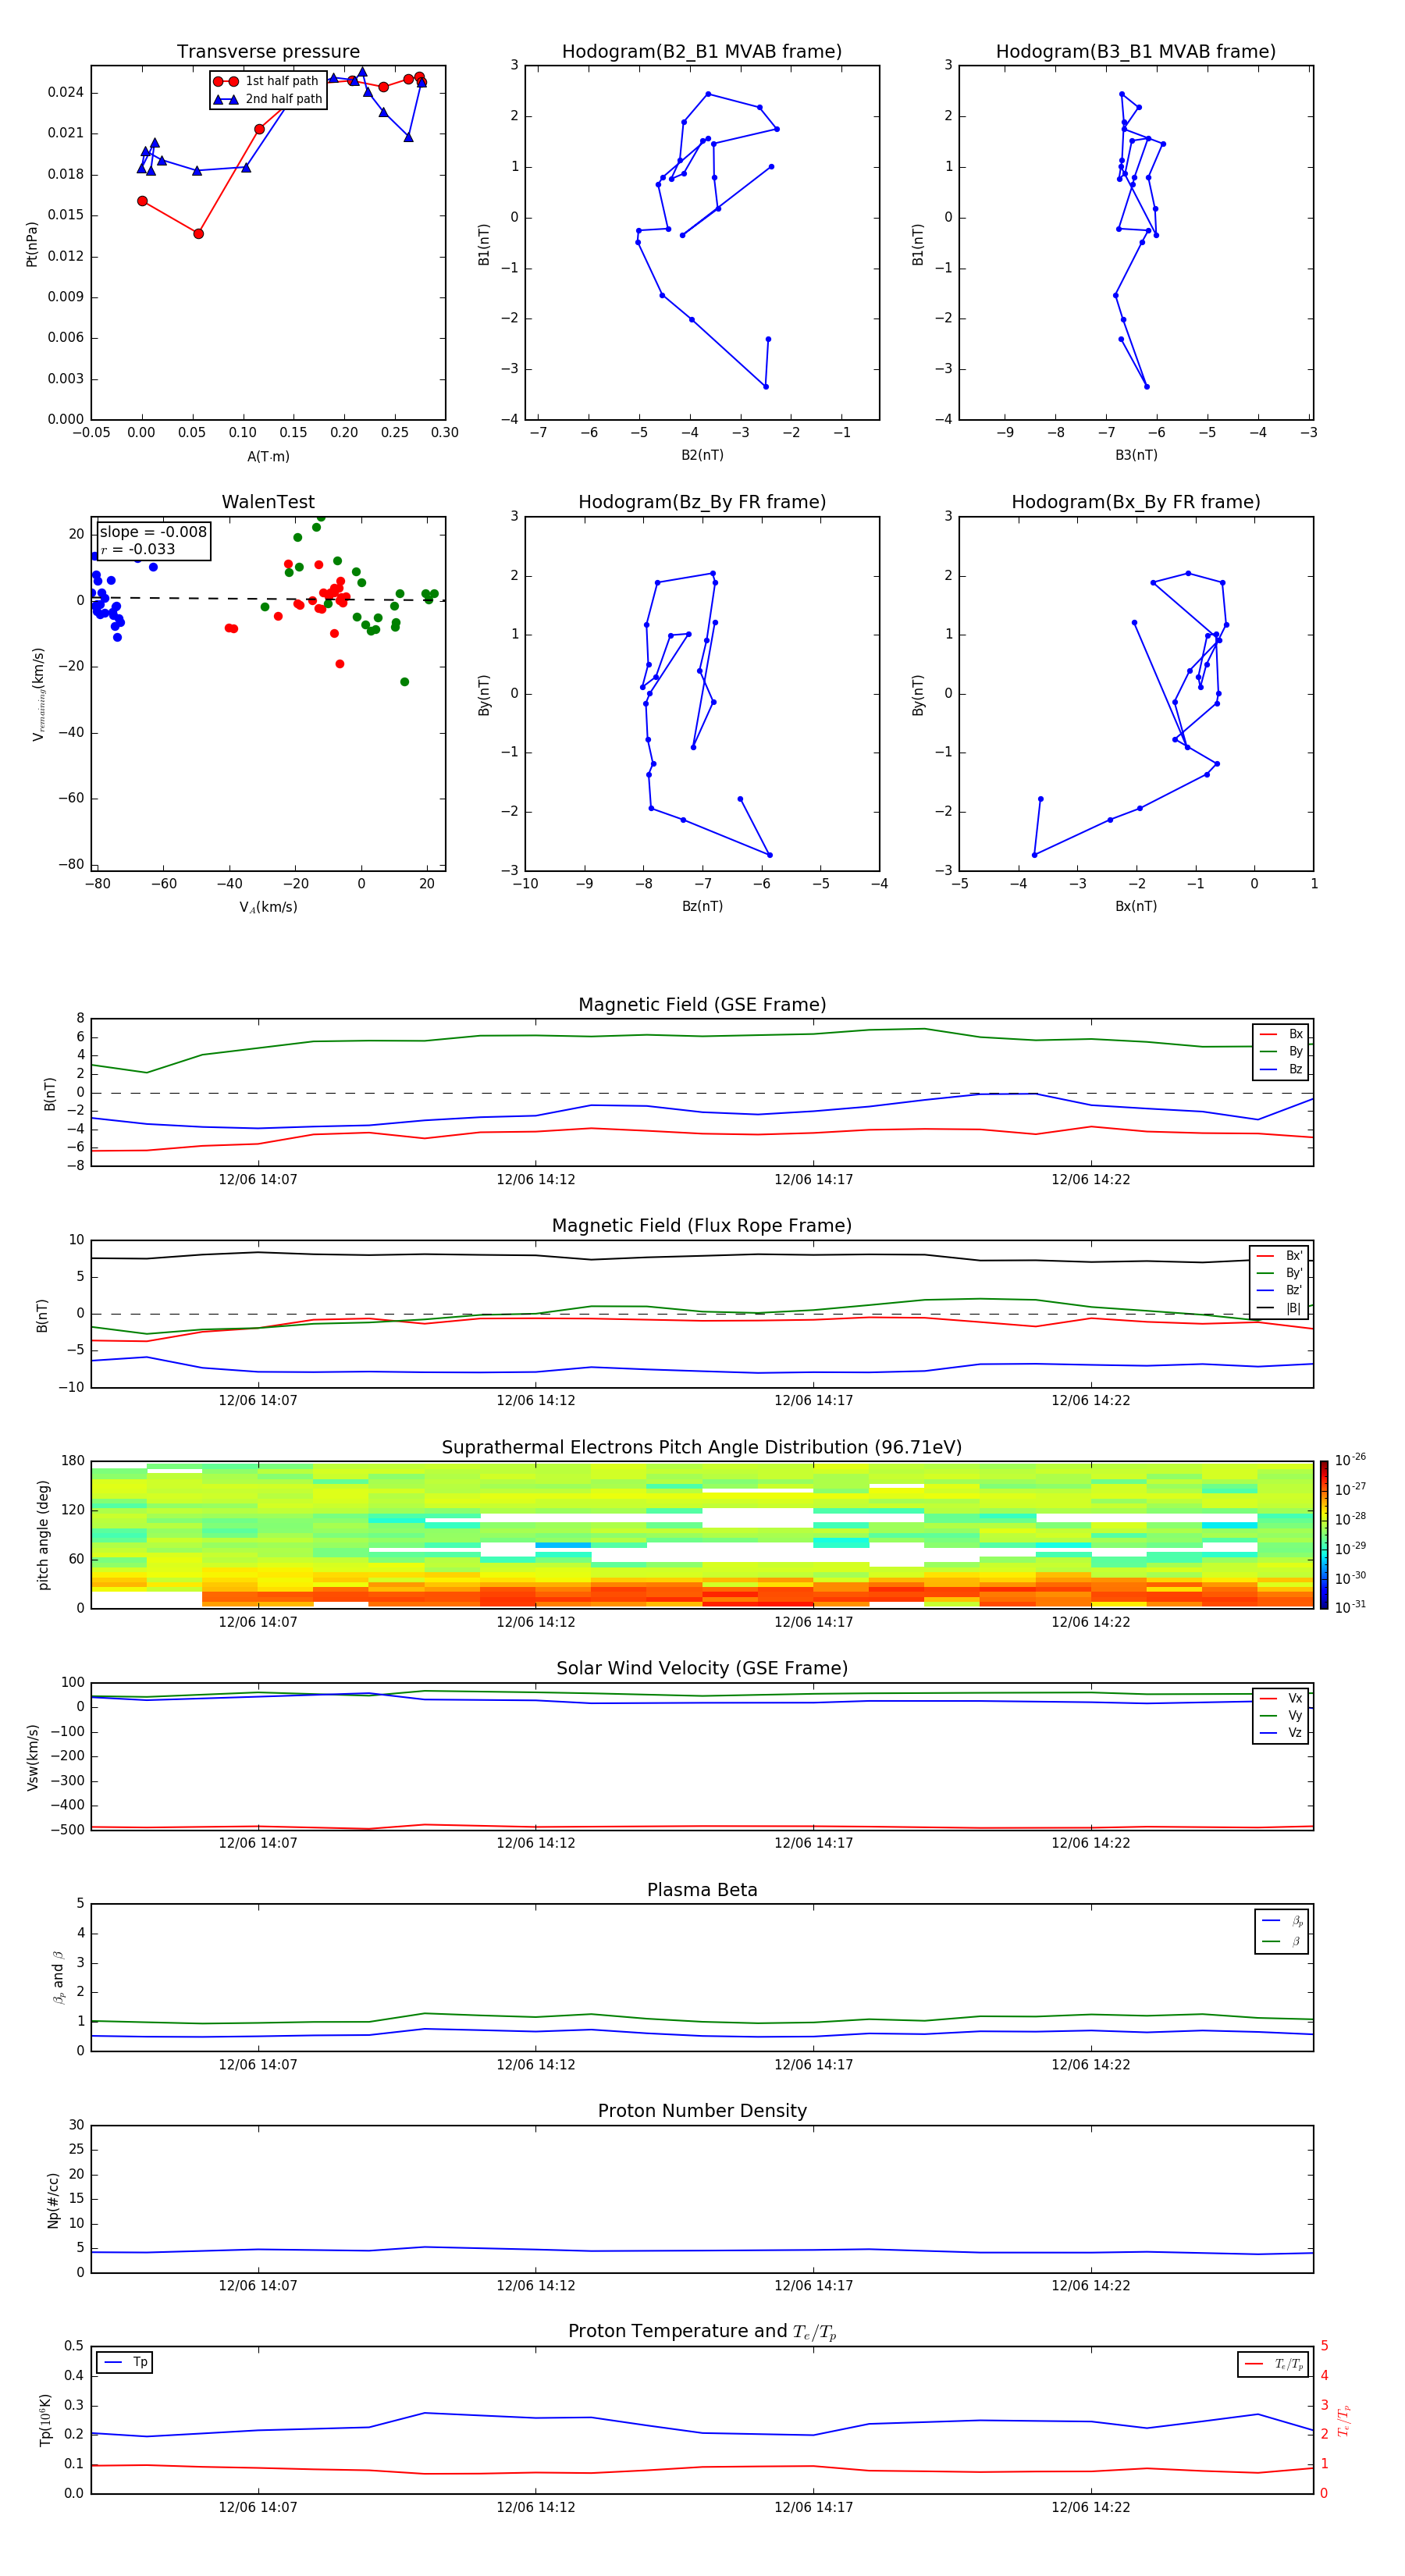The height and width of the screenshot is (2576, 1405).
Task: Click the 'Tp(10^6K)' y-axis label
Action: (x=45, y=2420)
